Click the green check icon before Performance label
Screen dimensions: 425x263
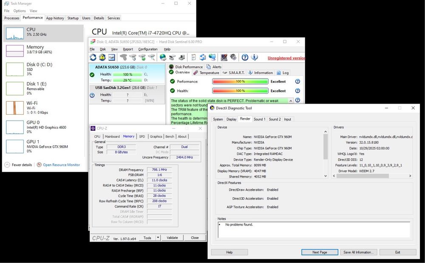[x=172, y=81]
